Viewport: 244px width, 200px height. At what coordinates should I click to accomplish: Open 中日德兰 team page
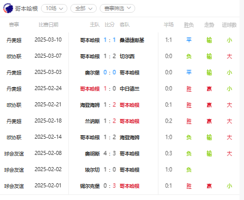pyautogui.click(x=130, y=89)
